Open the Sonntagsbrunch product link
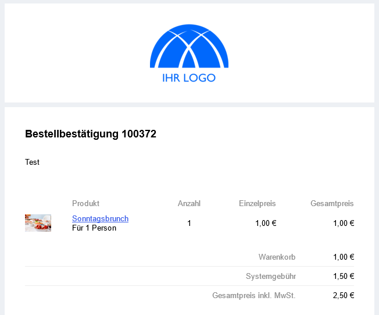Viewport: 379px width, 315px height. pos(100,218)
